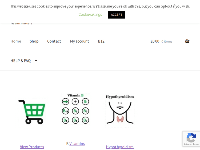Follow the B Vitamins text link

77,143
